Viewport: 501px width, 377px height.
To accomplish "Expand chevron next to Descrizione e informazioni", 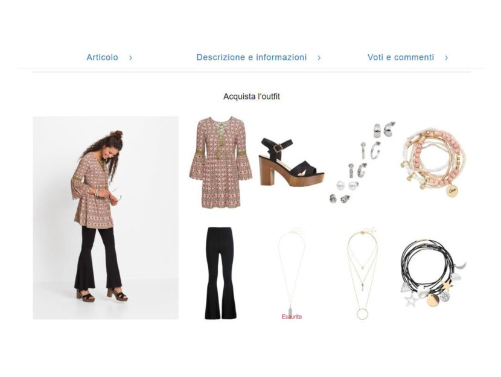I will 319,58.
